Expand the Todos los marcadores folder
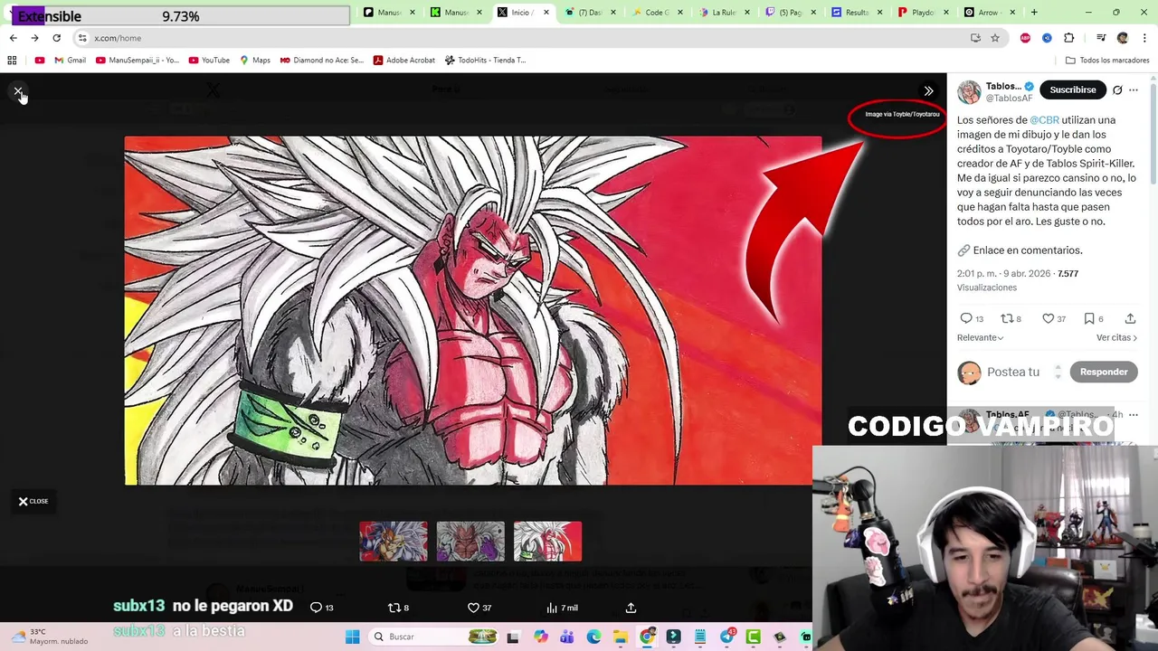Screen dimensions: 1158x651 [x=1106, y=61]
